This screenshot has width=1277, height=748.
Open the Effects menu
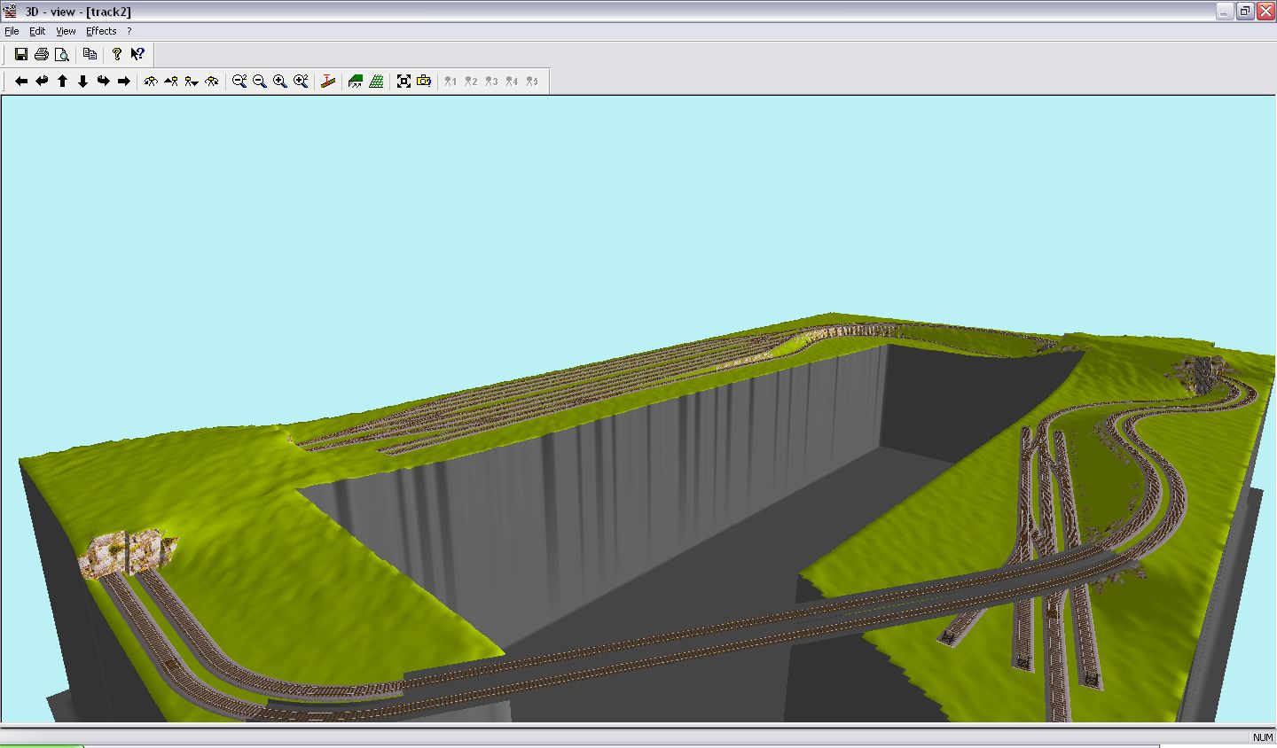point(101,31)
